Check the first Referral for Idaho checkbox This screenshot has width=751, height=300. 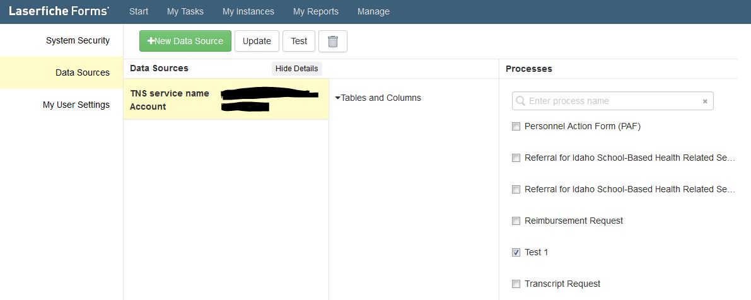click(x=516, y=158)
